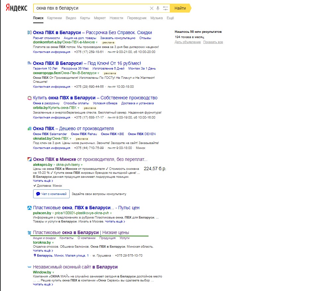Clear the search query with X icon

pos(152,8)
